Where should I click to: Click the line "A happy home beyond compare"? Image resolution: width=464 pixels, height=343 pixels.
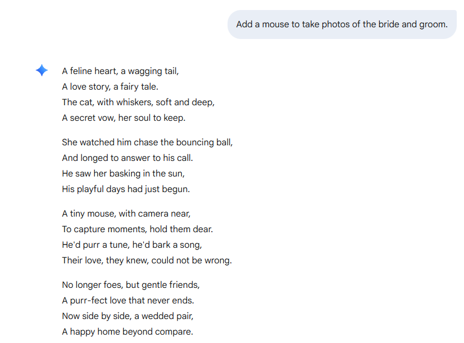click(x=127, y=332)
